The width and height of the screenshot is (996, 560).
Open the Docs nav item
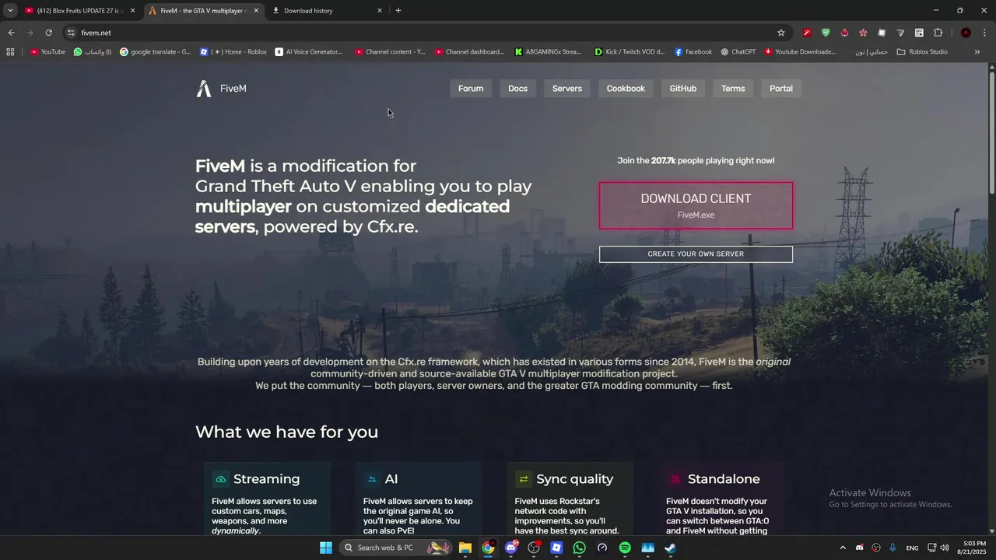[x=517, y=89]
